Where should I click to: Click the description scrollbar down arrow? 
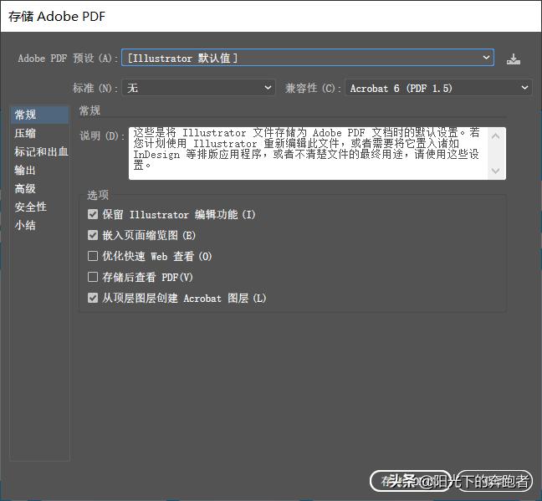coord(496,171)
